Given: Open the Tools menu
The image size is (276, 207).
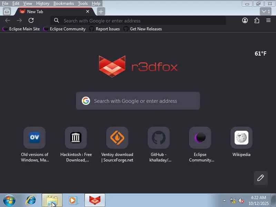Looking at the screenshot, I should [x=83, y=3].
